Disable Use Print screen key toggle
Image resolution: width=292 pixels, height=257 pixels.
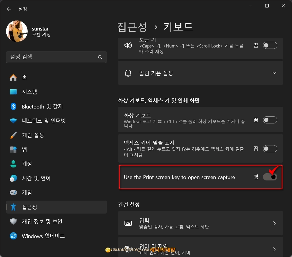[270, 177]
